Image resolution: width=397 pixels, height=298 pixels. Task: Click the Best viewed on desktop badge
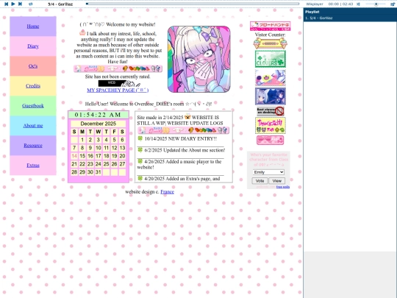click(271, 111)
